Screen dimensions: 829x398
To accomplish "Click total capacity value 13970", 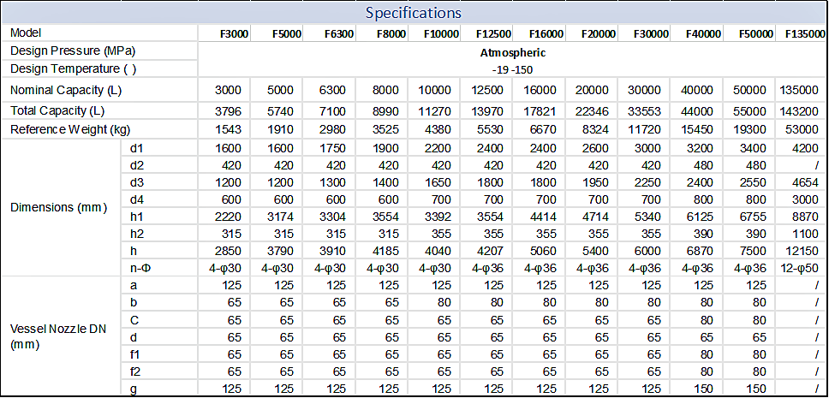I will coord(487,111).
